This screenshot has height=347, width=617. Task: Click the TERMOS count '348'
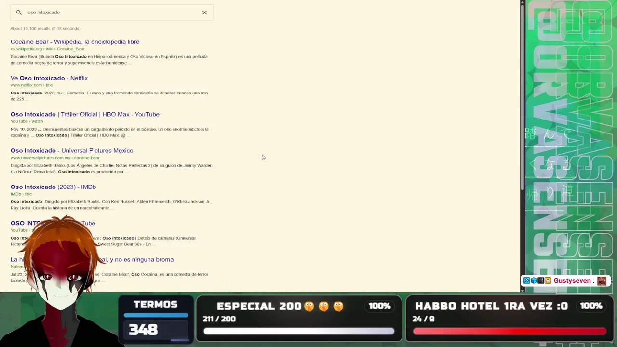pos(143,330)
